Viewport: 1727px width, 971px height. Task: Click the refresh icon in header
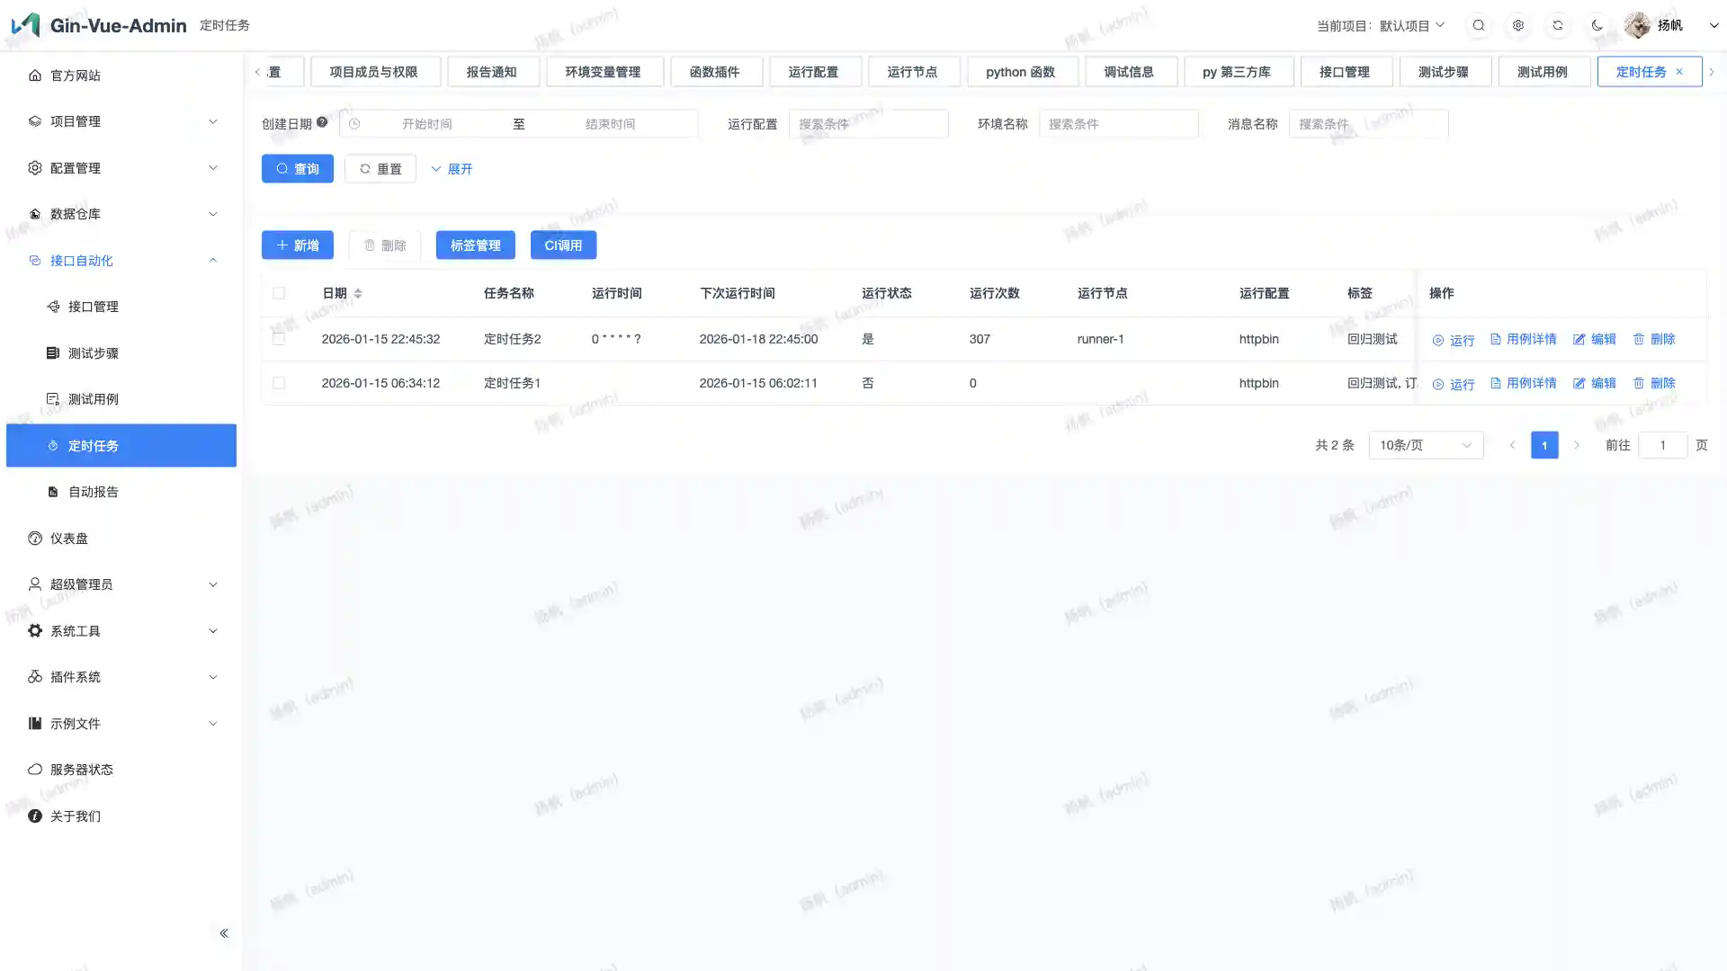tap(1558, 25)
